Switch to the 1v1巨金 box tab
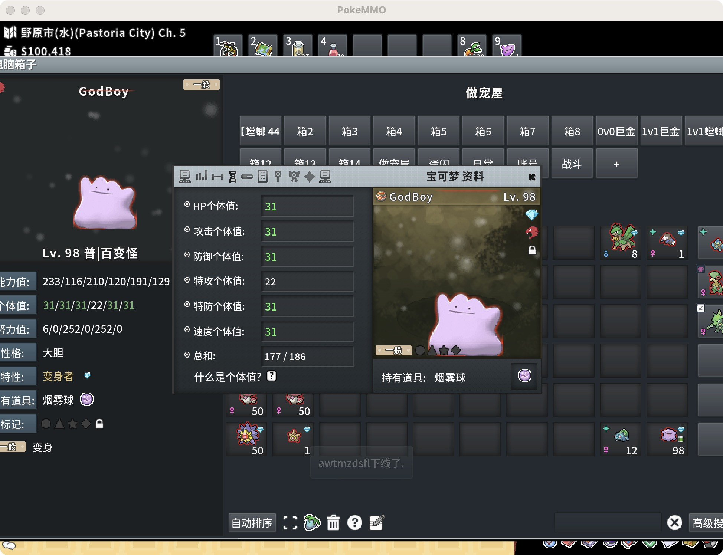Image resolution: width=723 pixels, height=555 pixels. coord(661,131)
